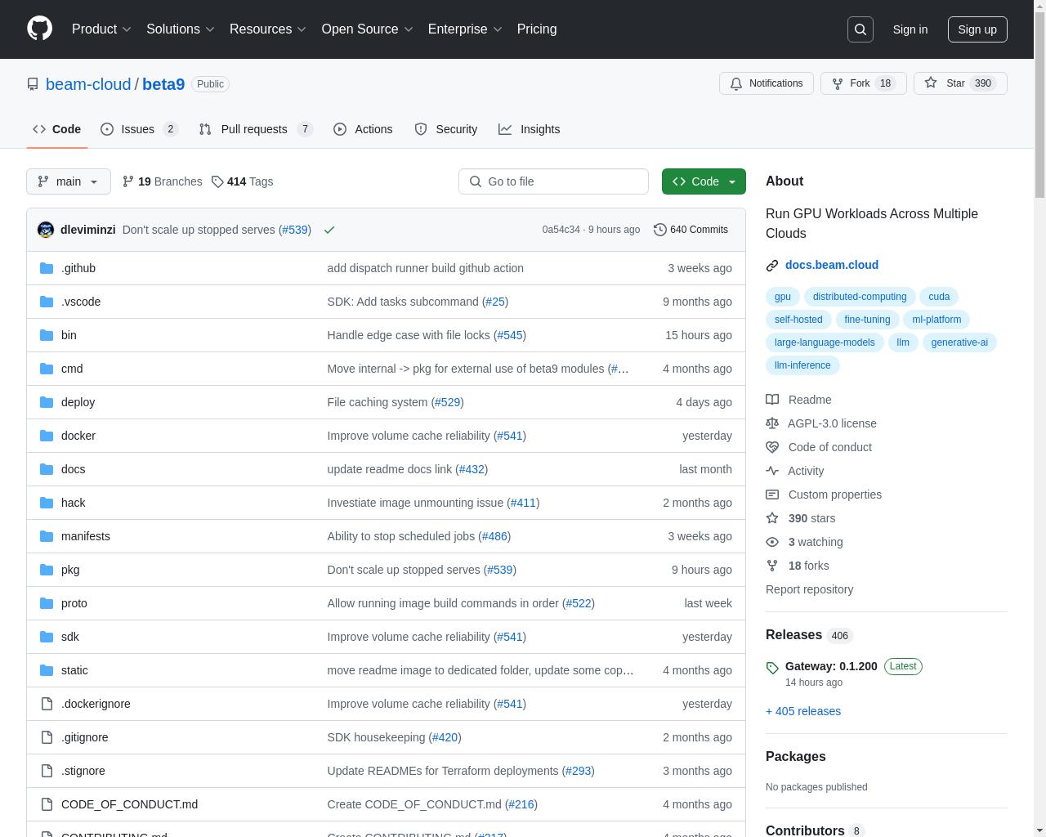Click the fork icon in Fork button
This screenshot has height=837, width=1046.
coord(838,83)
